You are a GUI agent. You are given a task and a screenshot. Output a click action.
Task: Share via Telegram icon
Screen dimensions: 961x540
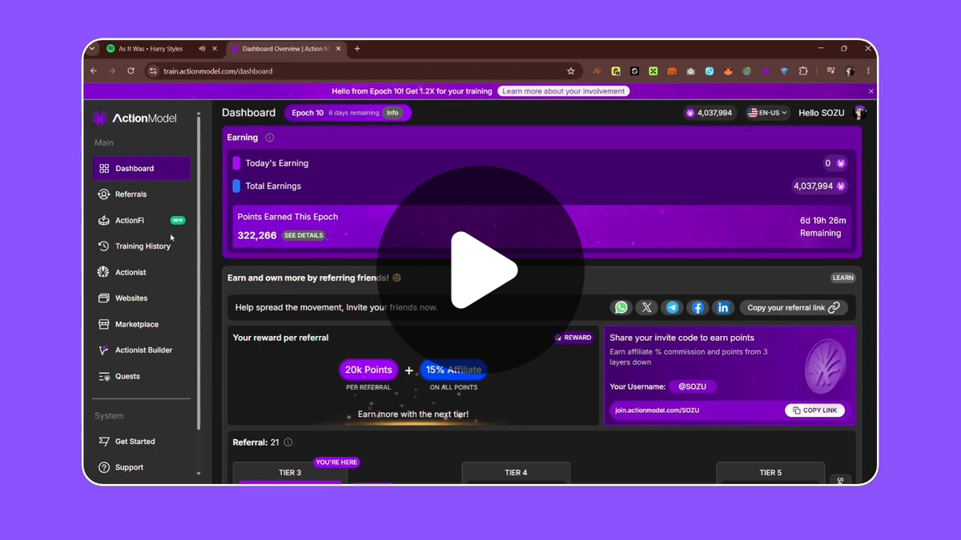click(672, 307)
